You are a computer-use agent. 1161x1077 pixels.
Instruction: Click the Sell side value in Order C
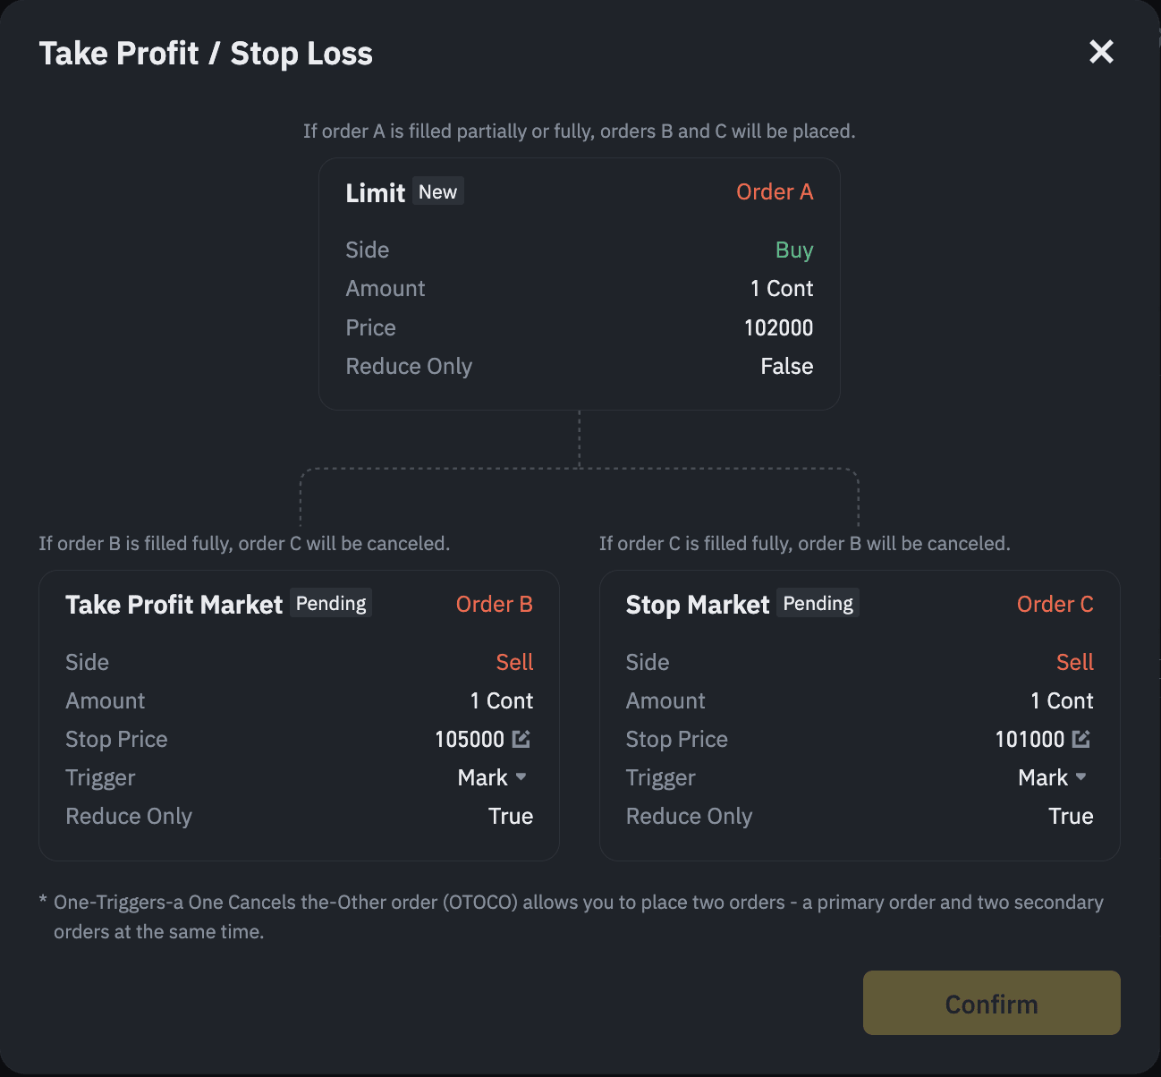click(1074, 662)
